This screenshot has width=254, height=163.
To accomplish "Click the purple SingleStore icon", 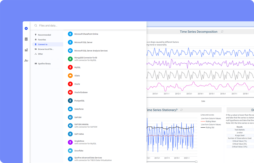I will (x=70, y=142).
